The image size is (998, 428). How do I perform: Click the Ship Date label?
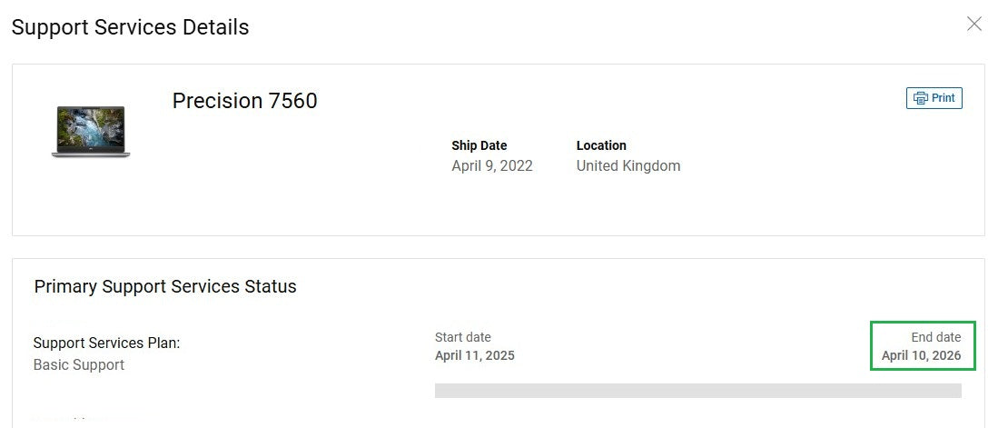pyautogui.click(x=479, y=145)
